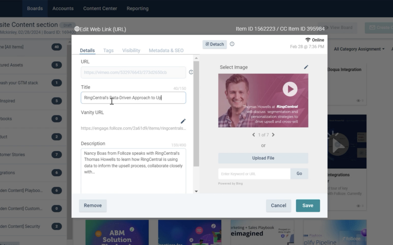Click the Online wifi status icon
The height and width of the screenshot is (245, 393).
[308, 40]
